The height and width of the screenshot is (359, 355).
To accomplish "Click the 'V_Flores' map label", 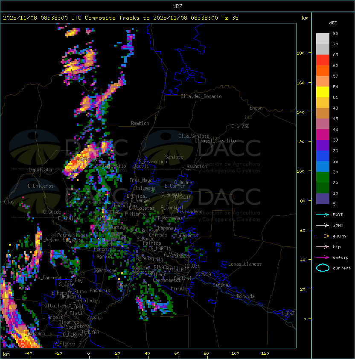I will (64, 344).
